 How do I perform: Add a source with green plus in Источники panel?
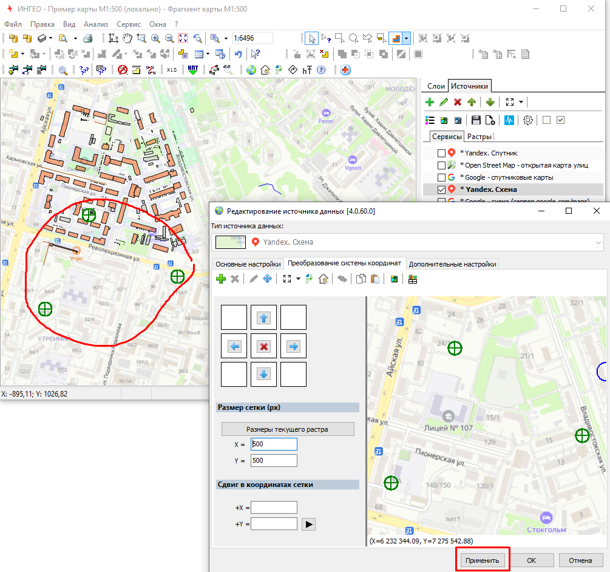coord(430,103)
